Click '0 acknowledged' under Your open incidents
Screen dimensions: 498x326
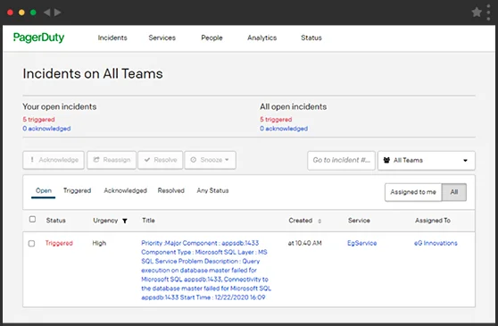click(x=46, y=129)
